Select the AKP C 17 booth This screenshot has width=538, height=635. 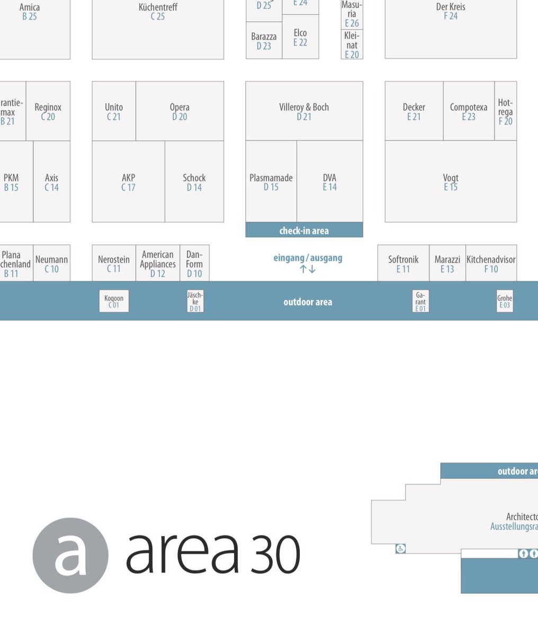pos(128,182)
